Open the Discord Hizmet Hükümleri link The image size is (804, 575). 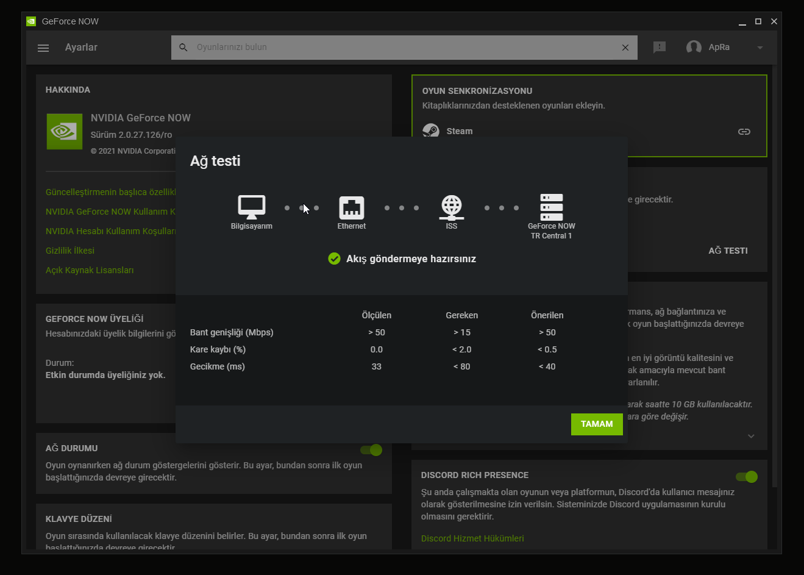472,538
